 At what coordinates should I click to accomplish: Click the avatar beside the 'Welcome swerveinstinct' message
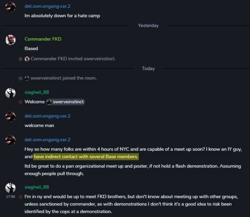tap(10, 93)
